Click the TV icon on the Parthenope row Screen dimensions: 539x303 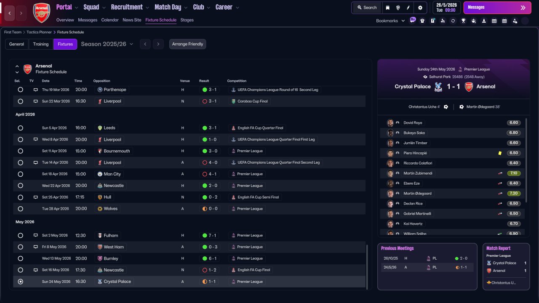[36, 90]
